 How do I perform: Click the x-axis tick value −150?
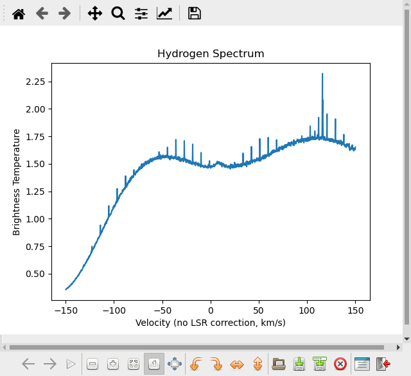[66, 310]
